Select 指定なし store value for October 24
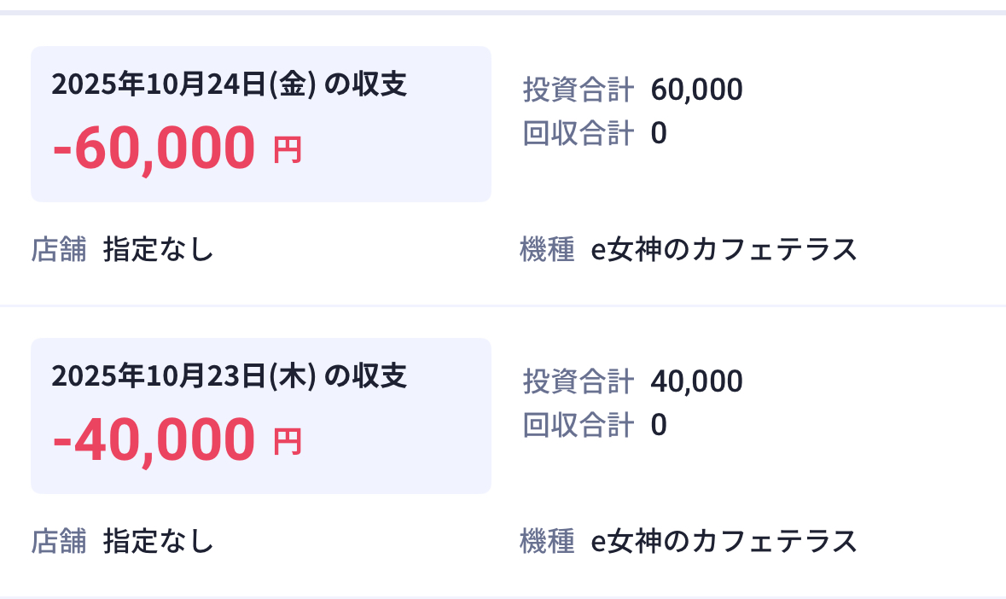Screen dimensions: 1006x599 (158, 250)
